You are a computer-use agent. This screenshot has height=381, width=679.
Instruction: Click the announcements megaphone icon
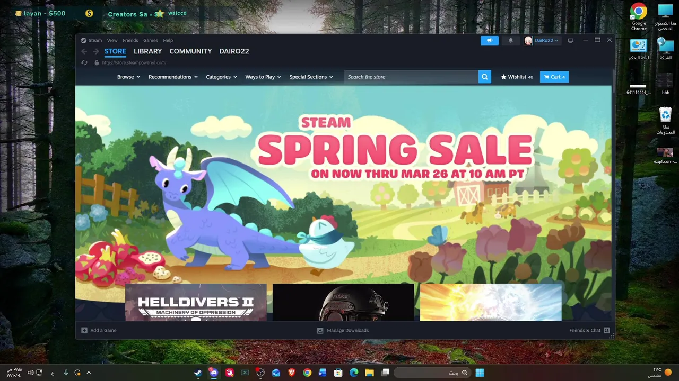tap(490, 40)
